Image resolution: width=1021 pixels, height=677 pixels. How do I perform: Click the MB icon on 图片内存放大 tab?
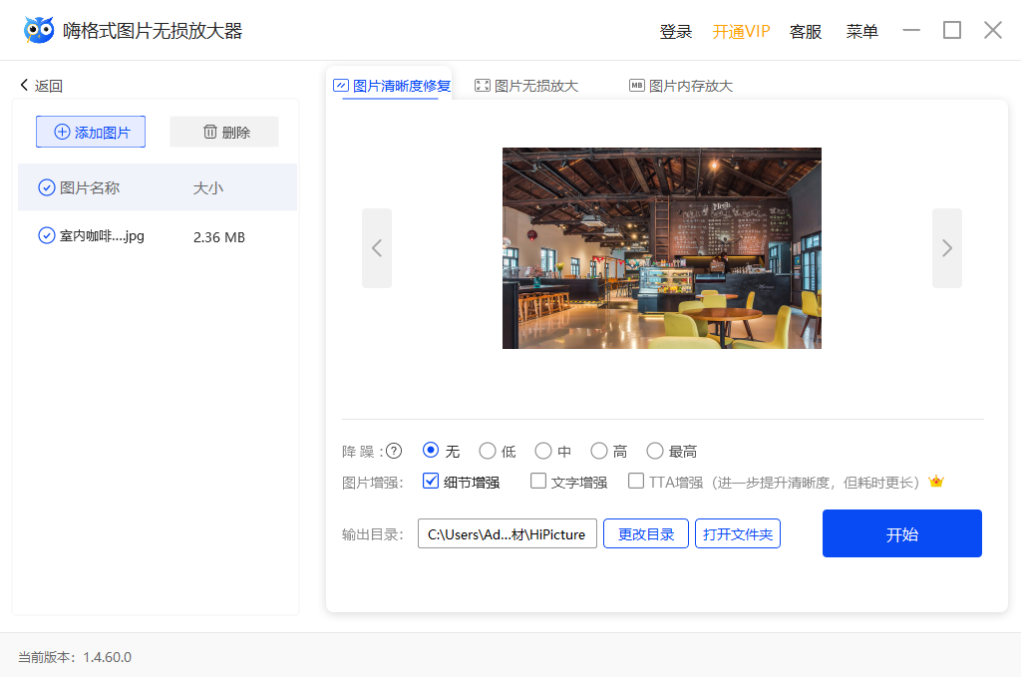[x=636, y=86]
